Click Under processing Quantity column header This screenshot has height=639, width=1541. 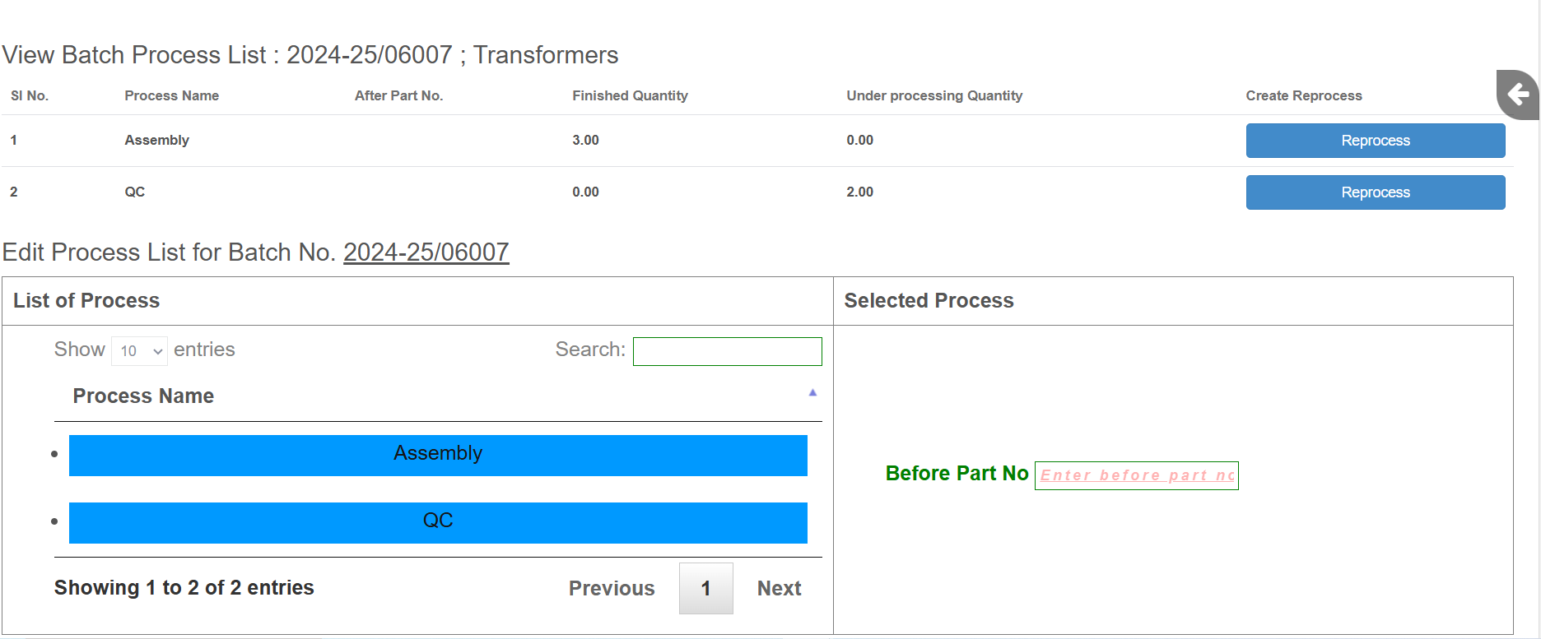pyautogui.click(x=934, y=95)
